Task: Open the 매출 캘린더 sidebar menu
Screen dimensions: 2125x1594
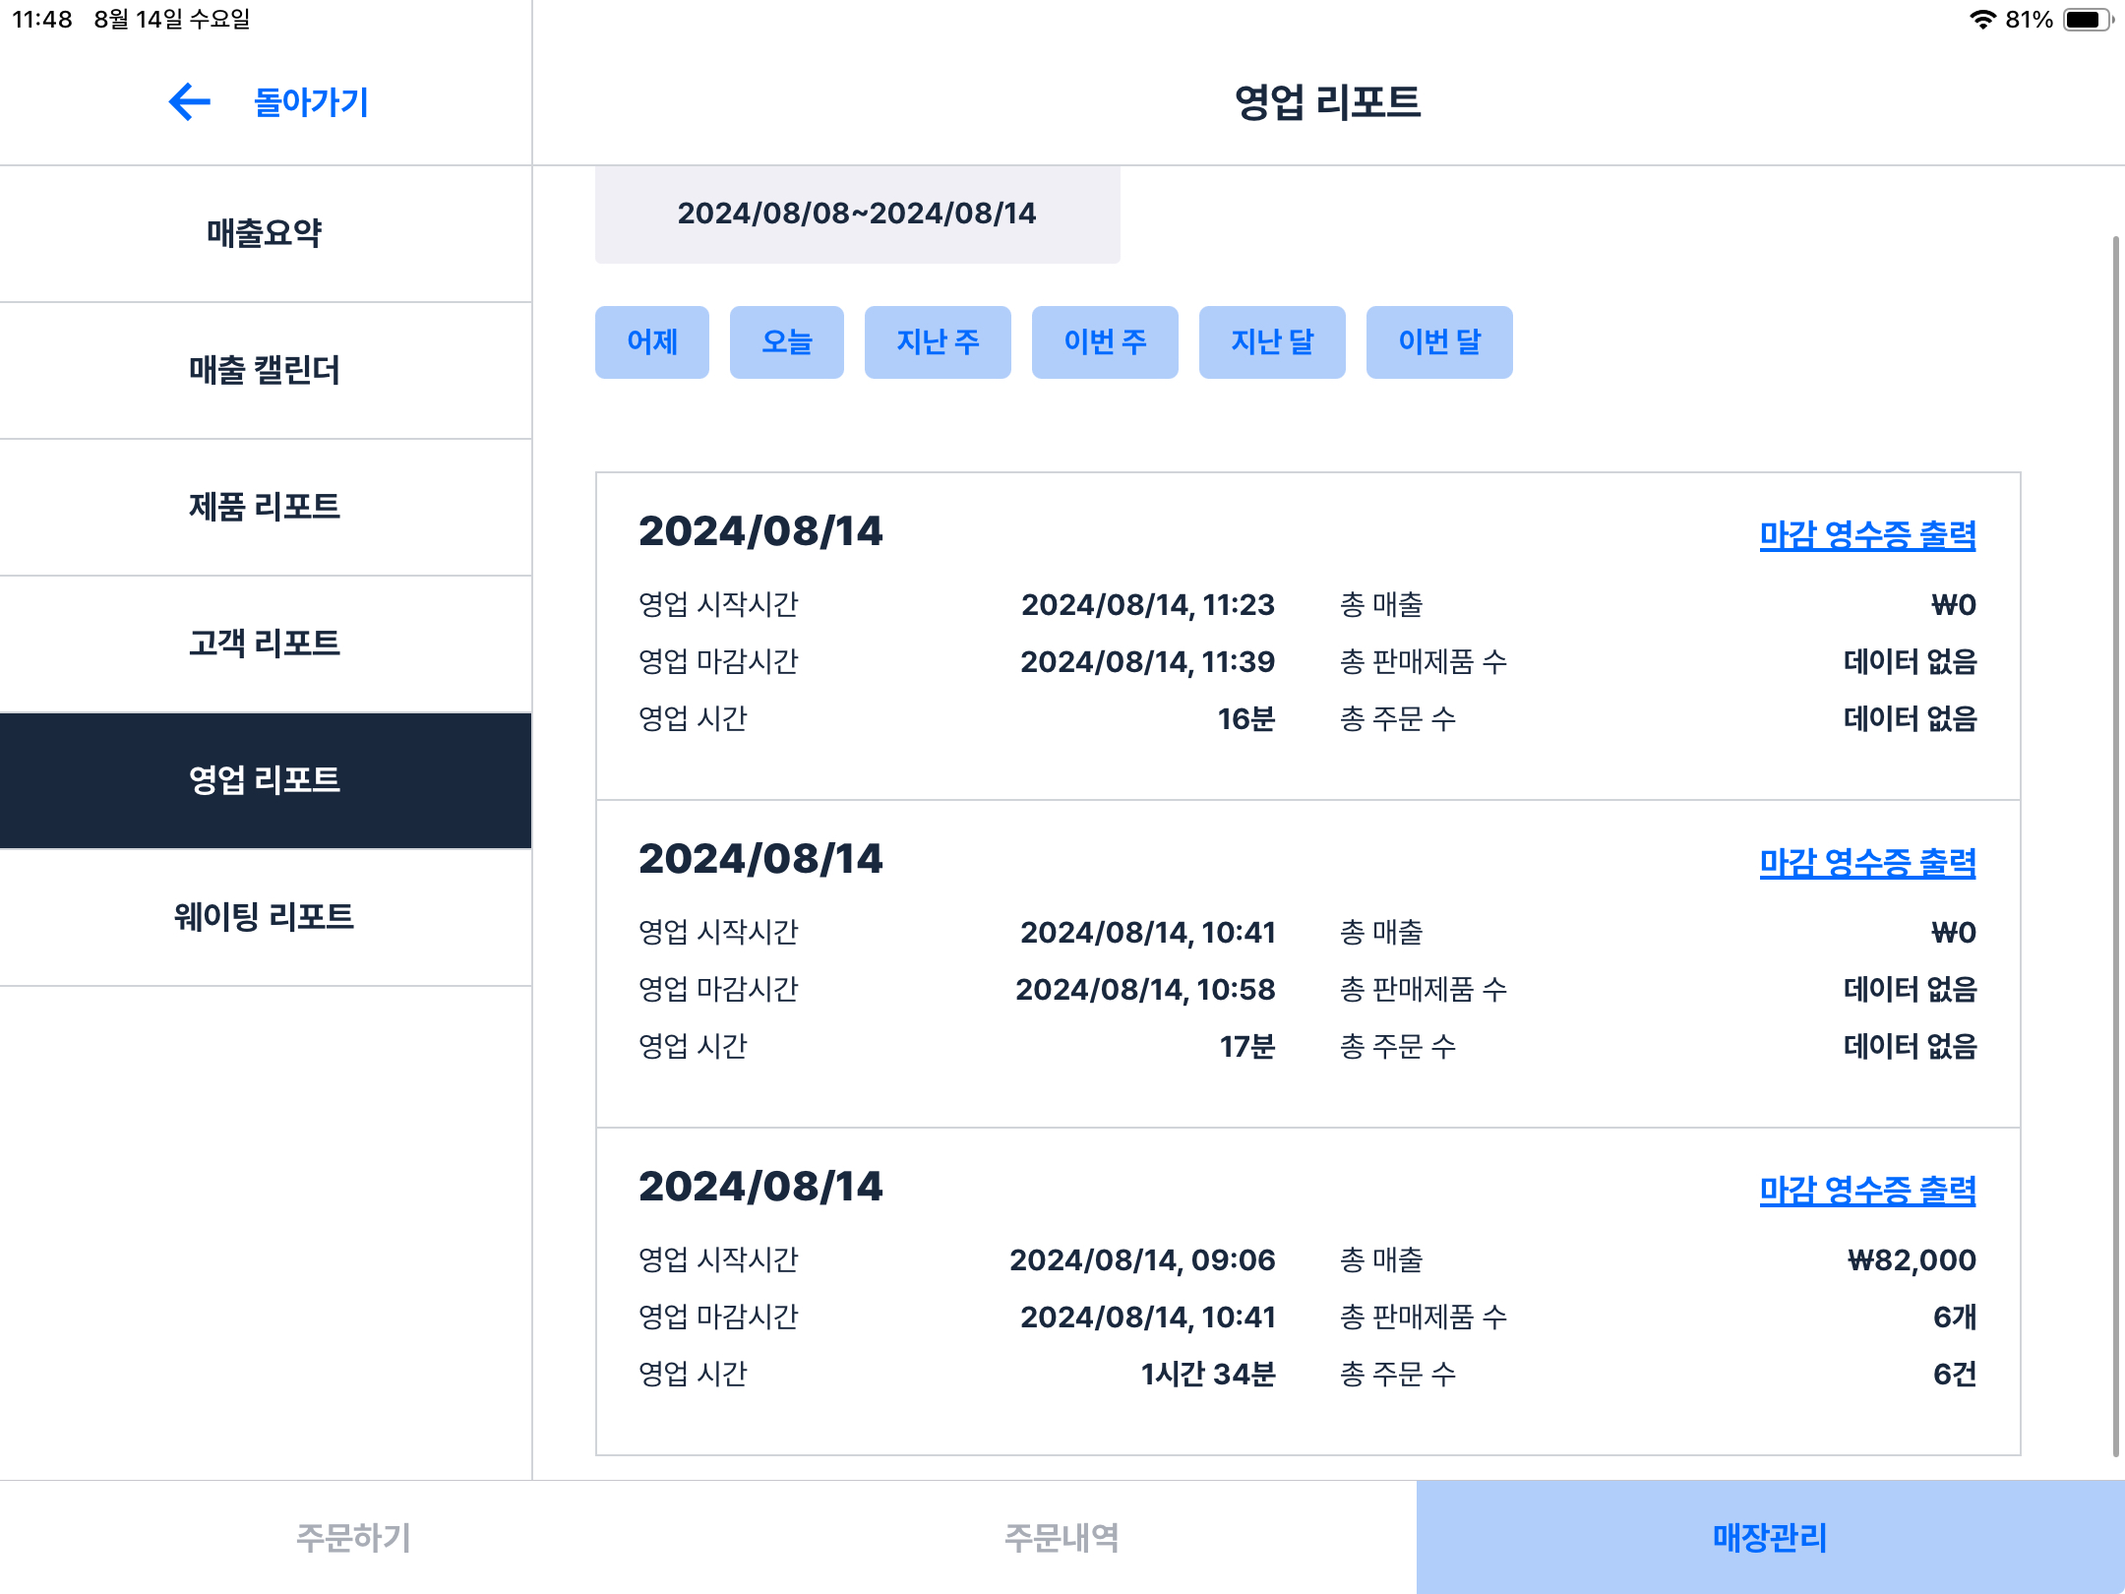Action: (x=265, y=370)
